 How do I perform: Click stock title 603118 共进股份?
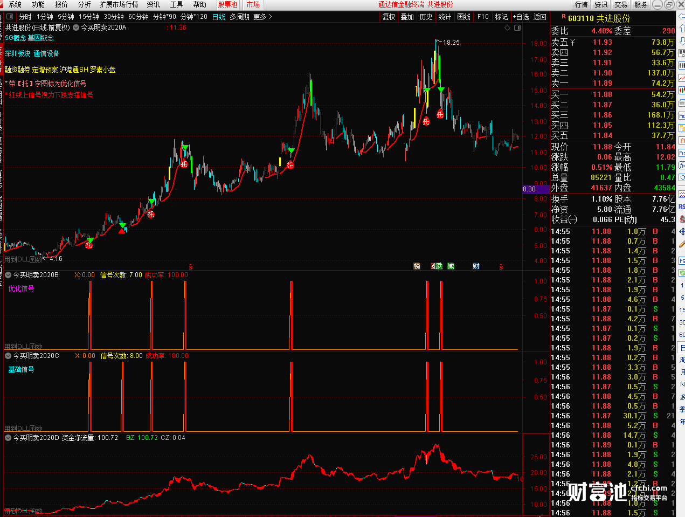[599, 18]
